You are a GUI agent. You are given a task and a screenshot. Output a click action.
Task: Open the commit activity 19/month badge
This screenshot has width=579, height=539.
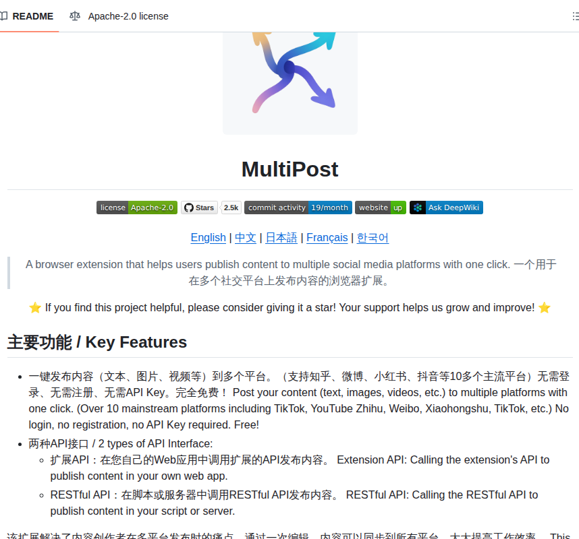coord(298,208)
